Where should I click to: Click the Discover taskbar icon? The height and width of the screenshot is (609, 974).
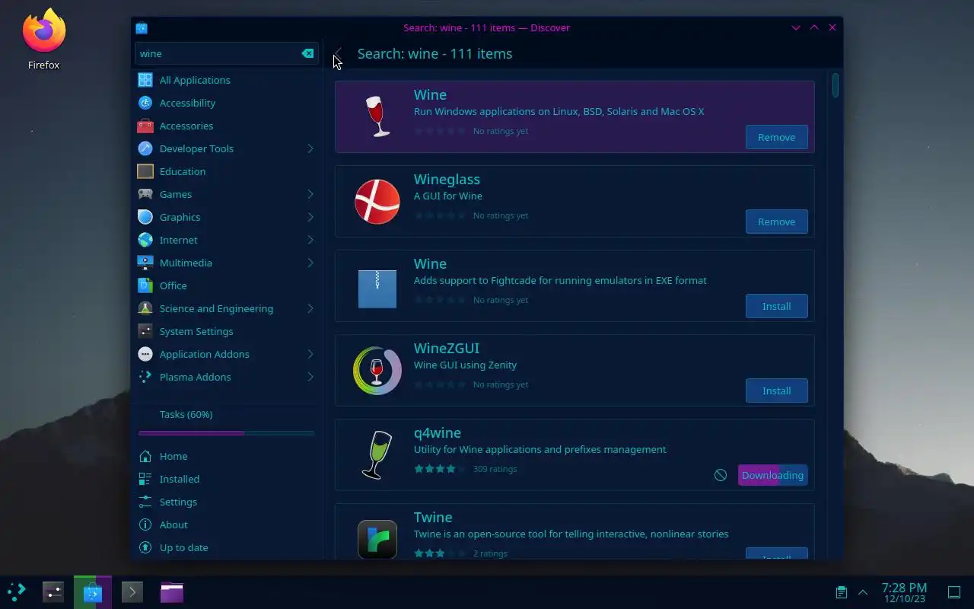tap(93, 591)
